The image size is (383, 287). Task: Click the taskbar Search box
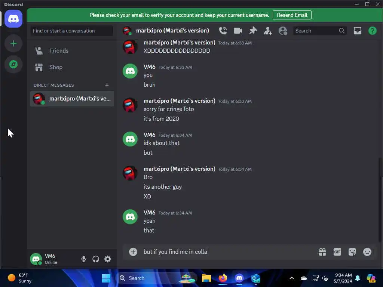pos(157,278)
